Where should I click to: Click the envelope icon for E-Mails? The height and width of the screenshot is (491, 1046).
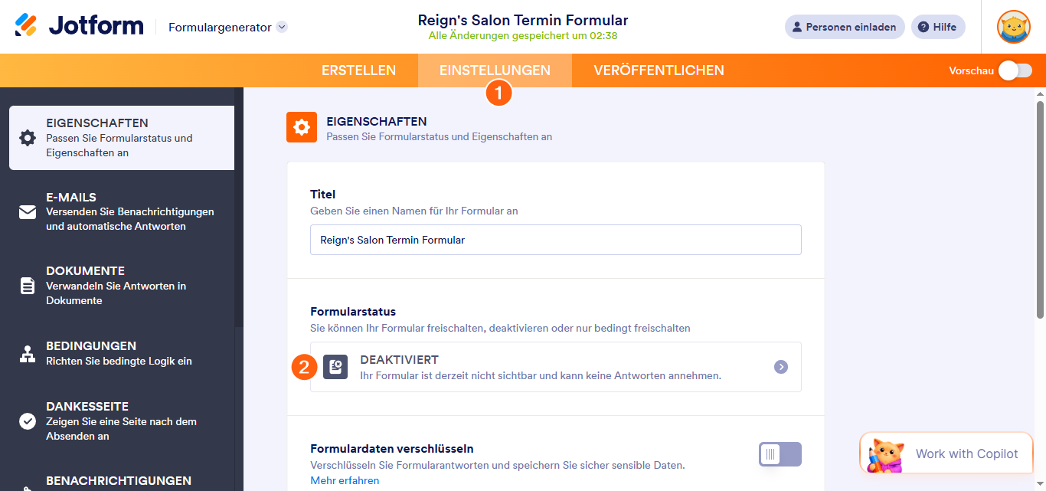tap(28, 212)
